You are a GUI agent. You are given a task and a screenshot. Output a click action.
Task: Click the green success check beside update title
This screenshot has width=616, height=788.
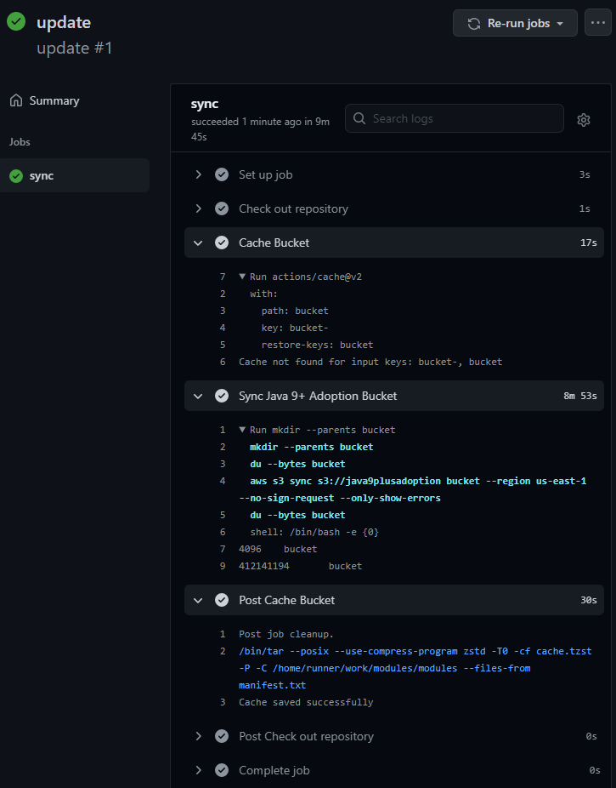coord(17,21)
